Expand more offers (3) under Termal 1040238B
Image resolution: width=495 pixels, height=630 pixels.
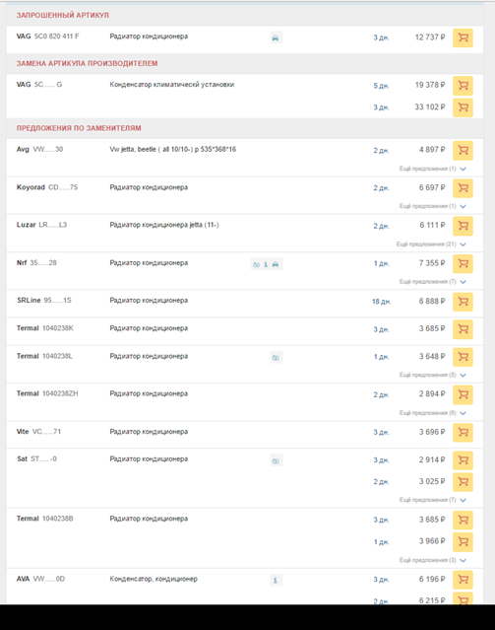[x=432, y=560]
